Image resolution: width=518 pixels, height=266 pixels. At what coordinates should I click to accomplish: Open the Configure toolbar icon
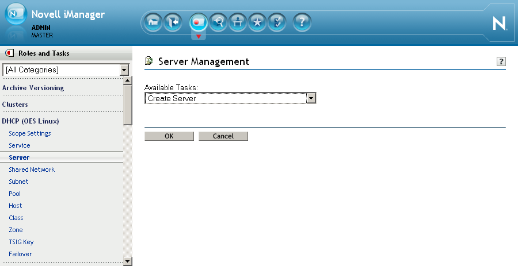coord(238,22)
